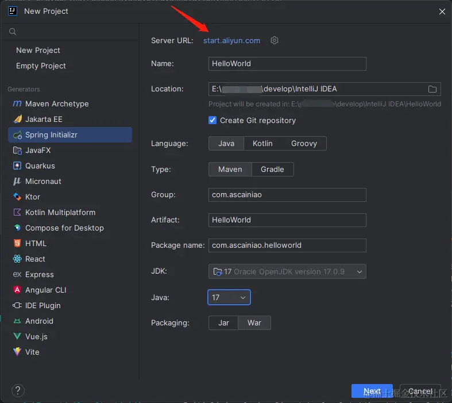Screen dimensions: 452x403
Task: Pick the Express generator icon
Action: coord(17,274)
